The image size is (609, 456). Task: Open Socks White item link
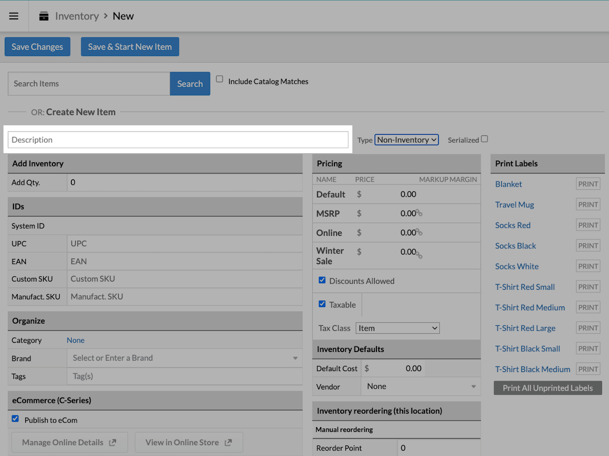pyautogui.click(x=517, y=266)
